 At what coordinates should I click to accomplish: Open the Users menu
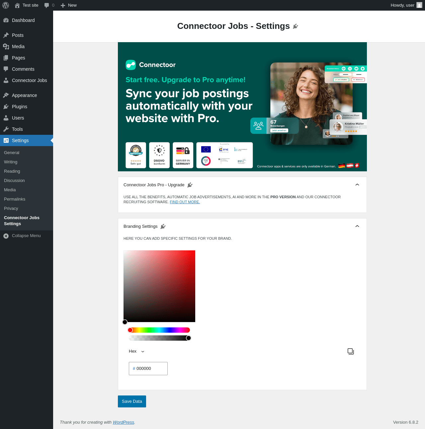pyautogui.click(x=27, y=118)
